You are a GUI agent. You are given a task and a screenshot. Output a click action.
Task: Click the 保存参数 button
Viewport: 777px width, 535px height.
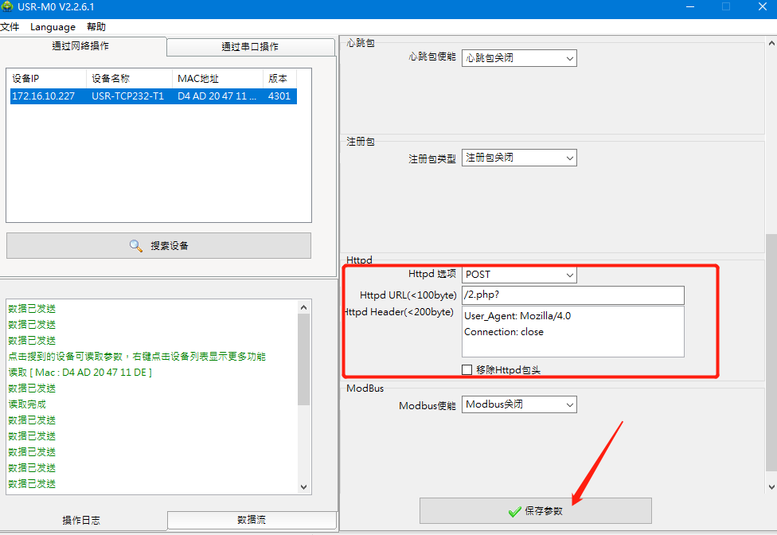tap(535, 511)
